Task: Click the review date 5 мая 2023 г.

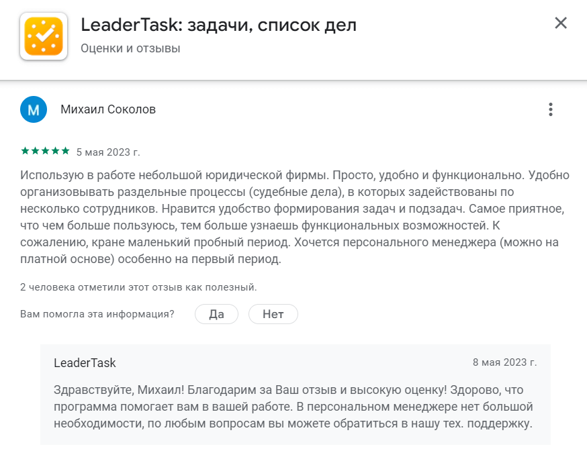Action: (x=109, y=151)
